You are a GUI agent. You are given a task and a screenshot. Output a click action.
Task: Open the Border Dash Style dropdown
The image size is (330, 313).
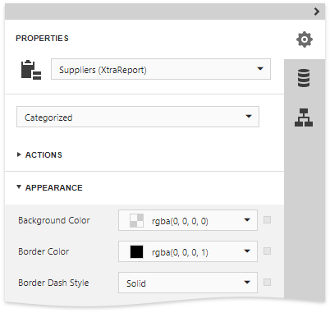[x=188, y=283]
